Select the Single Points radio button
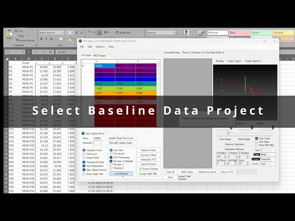This screenshot has height=221, width=295. [84, 157]
